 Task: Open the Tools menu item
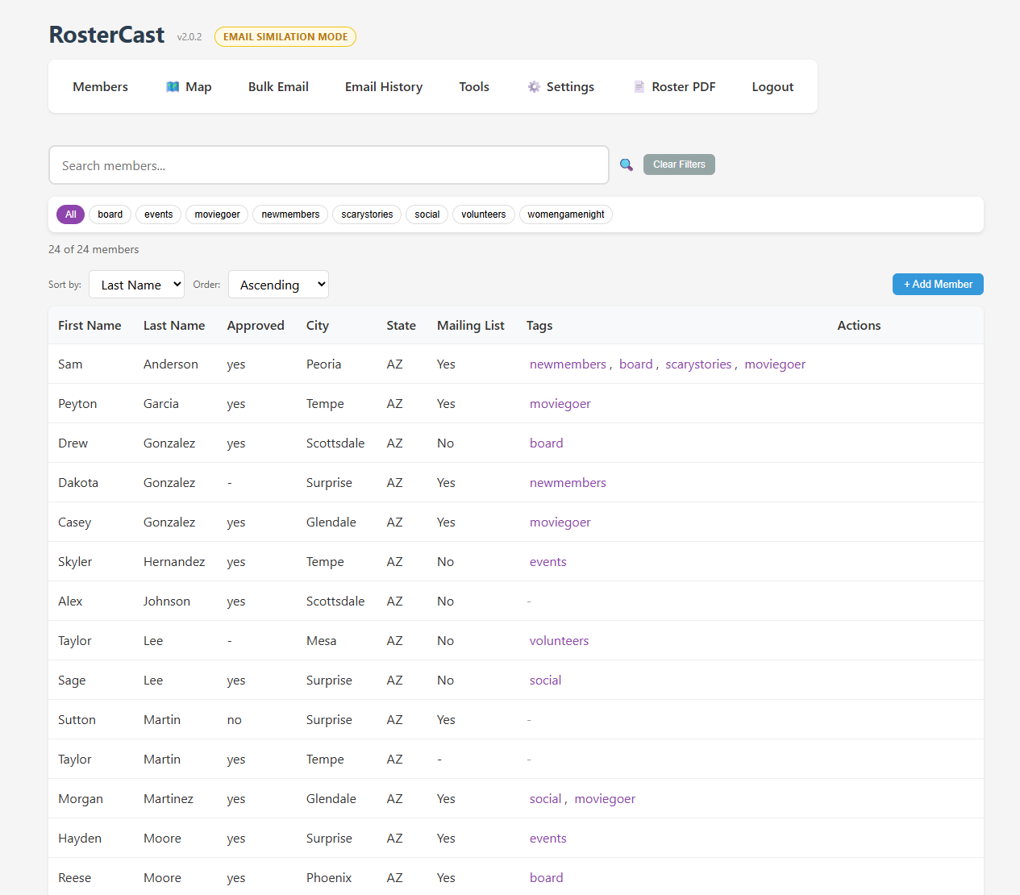[474, 86]
